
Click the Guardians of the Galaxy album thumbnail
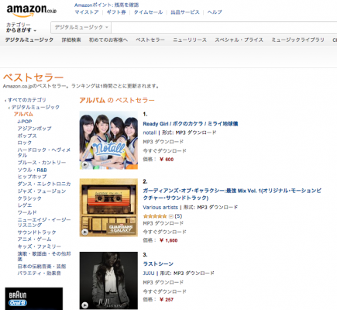click(108, 208)
